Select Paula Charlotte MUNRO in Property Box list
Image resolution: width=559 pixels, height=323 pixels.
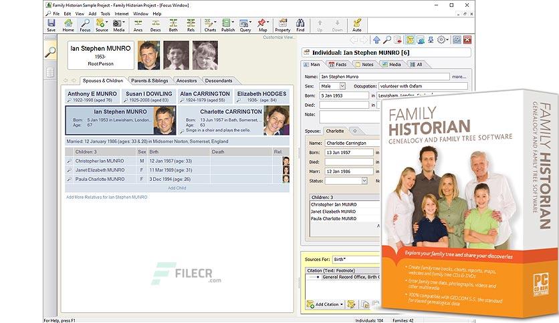coord(334,219)
